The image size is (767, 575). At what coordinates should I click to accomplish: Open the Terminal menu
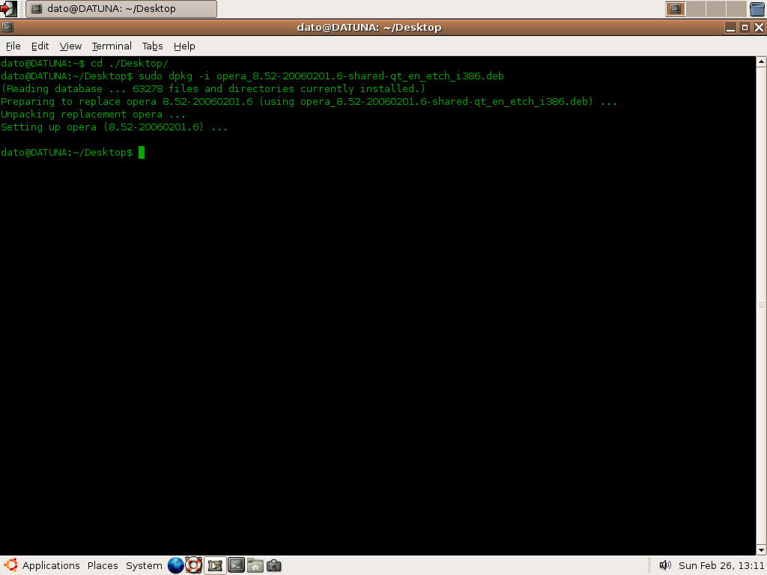point(112,46)
